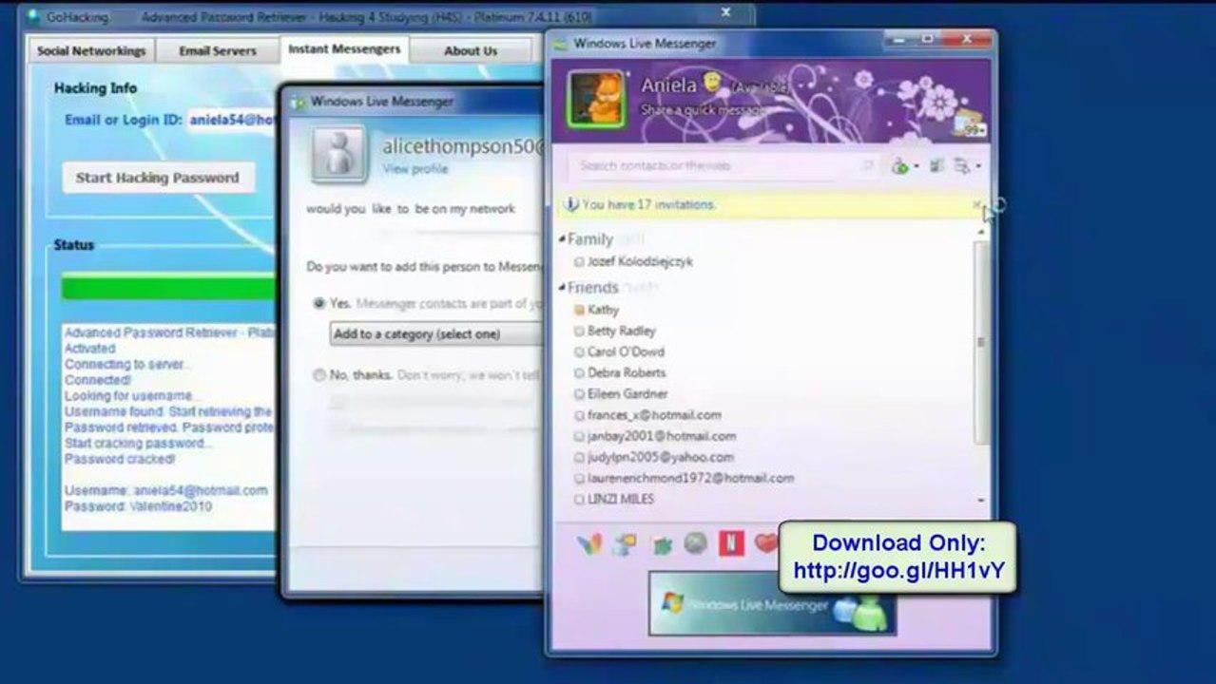
Task: Select Yes to add this person to Messenger
Action: point(319,304)
